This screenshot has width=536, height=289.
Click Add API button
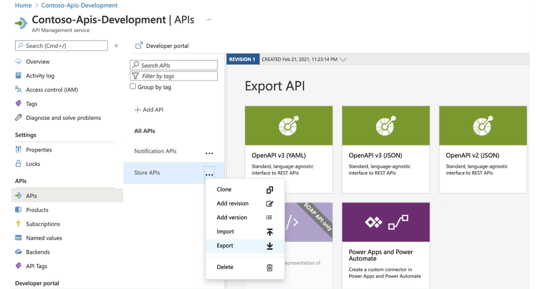point(149,110)
